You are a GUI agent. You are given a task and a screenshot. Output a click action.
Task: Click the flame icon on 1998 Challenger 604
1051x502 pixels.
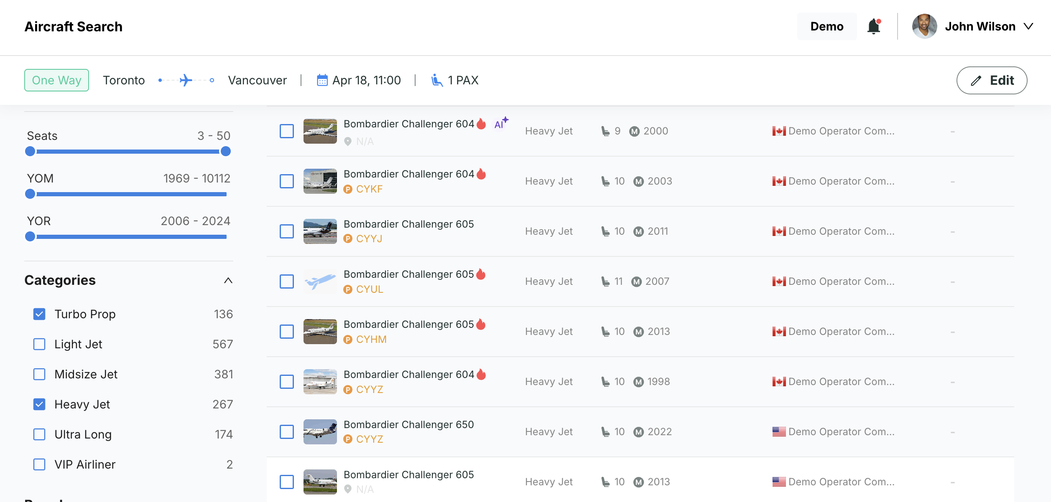481,374
